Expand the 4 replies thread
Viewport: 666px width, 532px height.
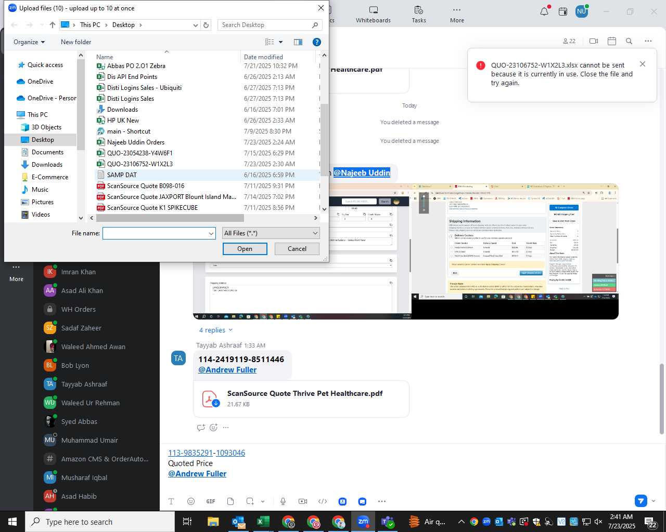(216, 330)
